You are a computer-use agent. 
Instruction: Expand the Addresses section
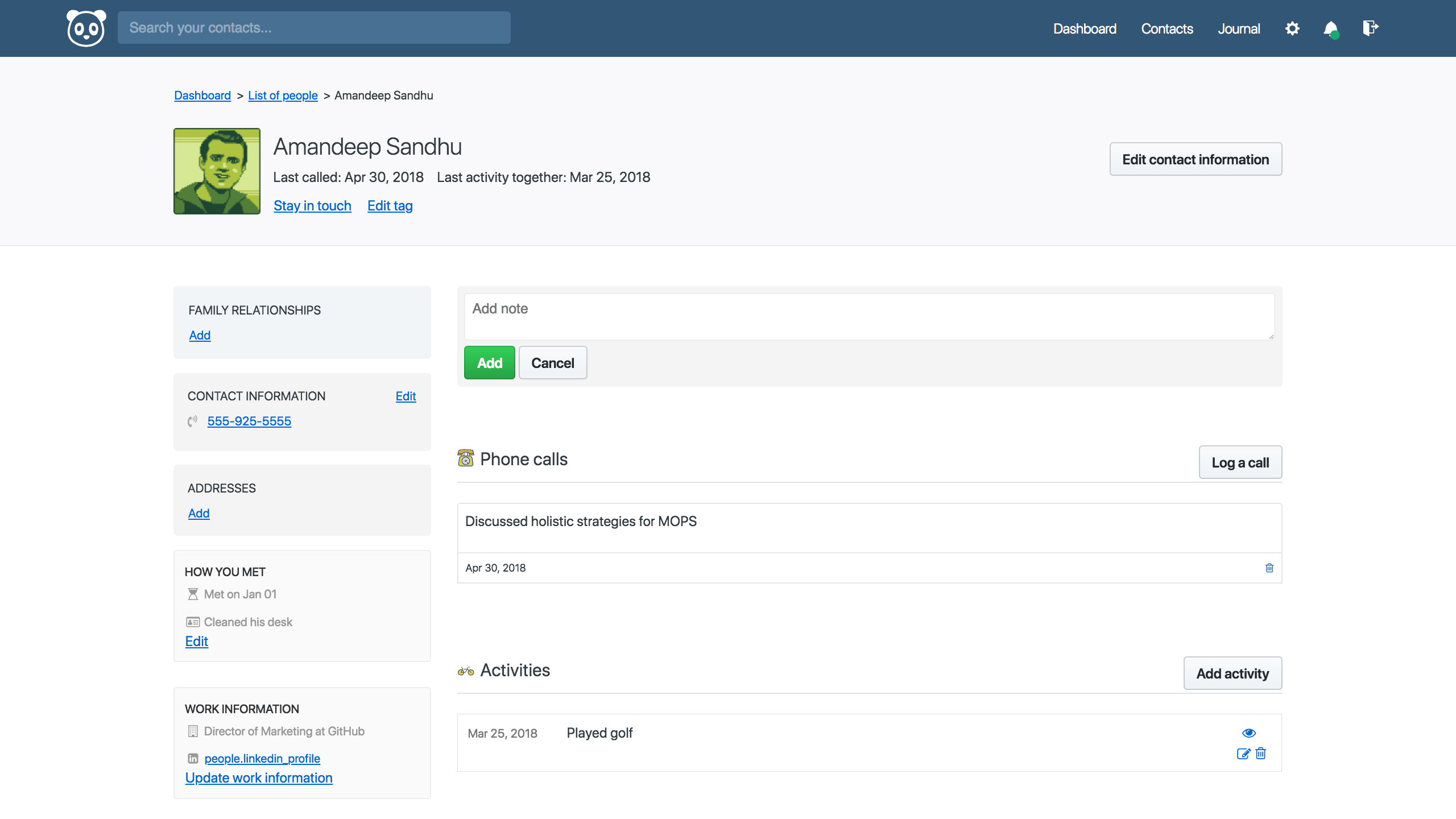click(x=198, y=513)
